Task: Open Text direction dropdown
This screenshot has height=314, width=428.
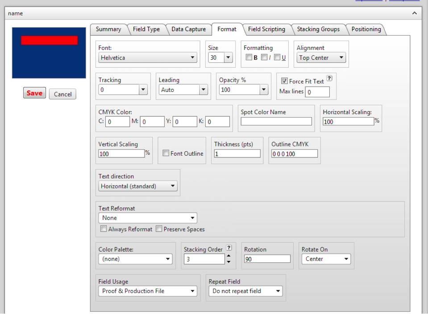Action: coord(138,186)
